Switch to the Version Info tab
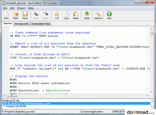156x115 pixels. point(22,24)
